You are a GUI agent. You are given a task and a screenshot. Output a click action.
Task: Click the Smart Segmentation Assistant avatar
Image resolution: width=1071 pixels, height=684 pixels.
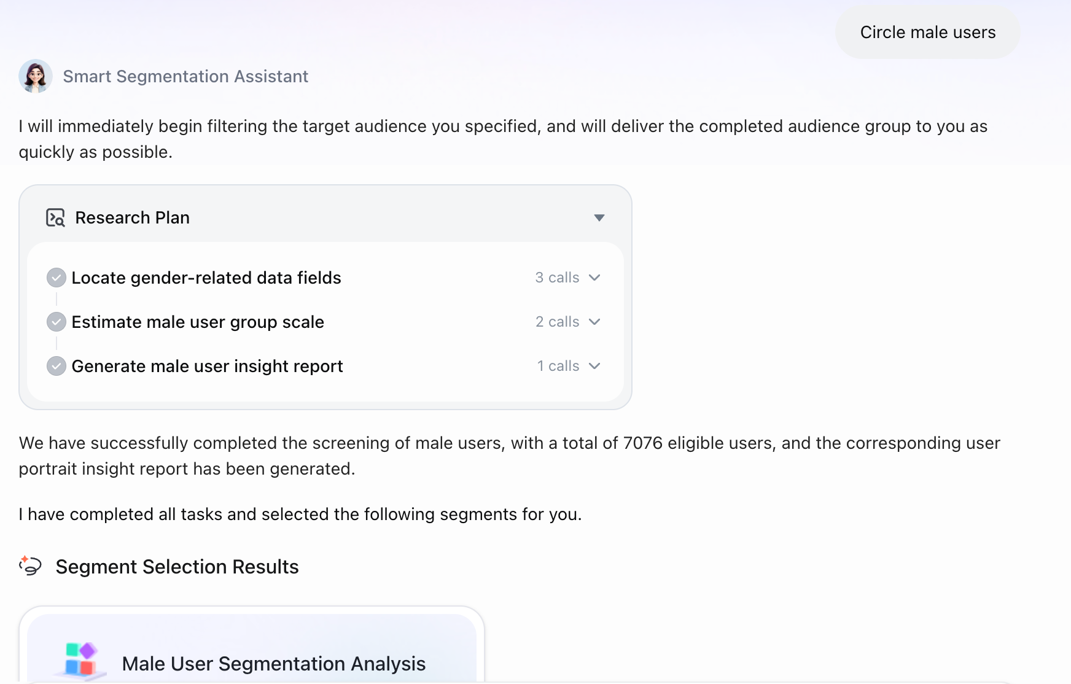36,76
